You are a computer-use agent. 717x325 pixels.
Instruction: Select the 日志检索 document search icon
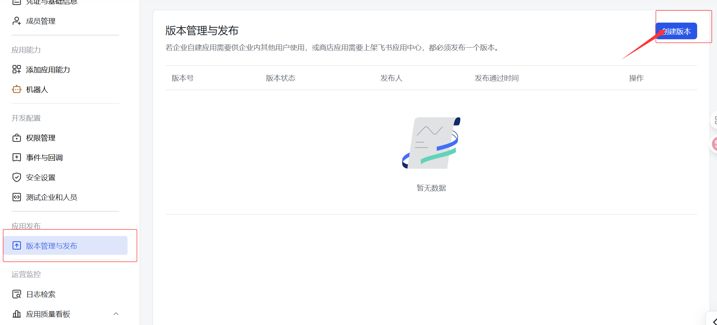16,294
